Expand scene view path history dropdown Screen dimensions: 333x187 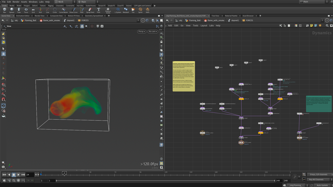138,20
